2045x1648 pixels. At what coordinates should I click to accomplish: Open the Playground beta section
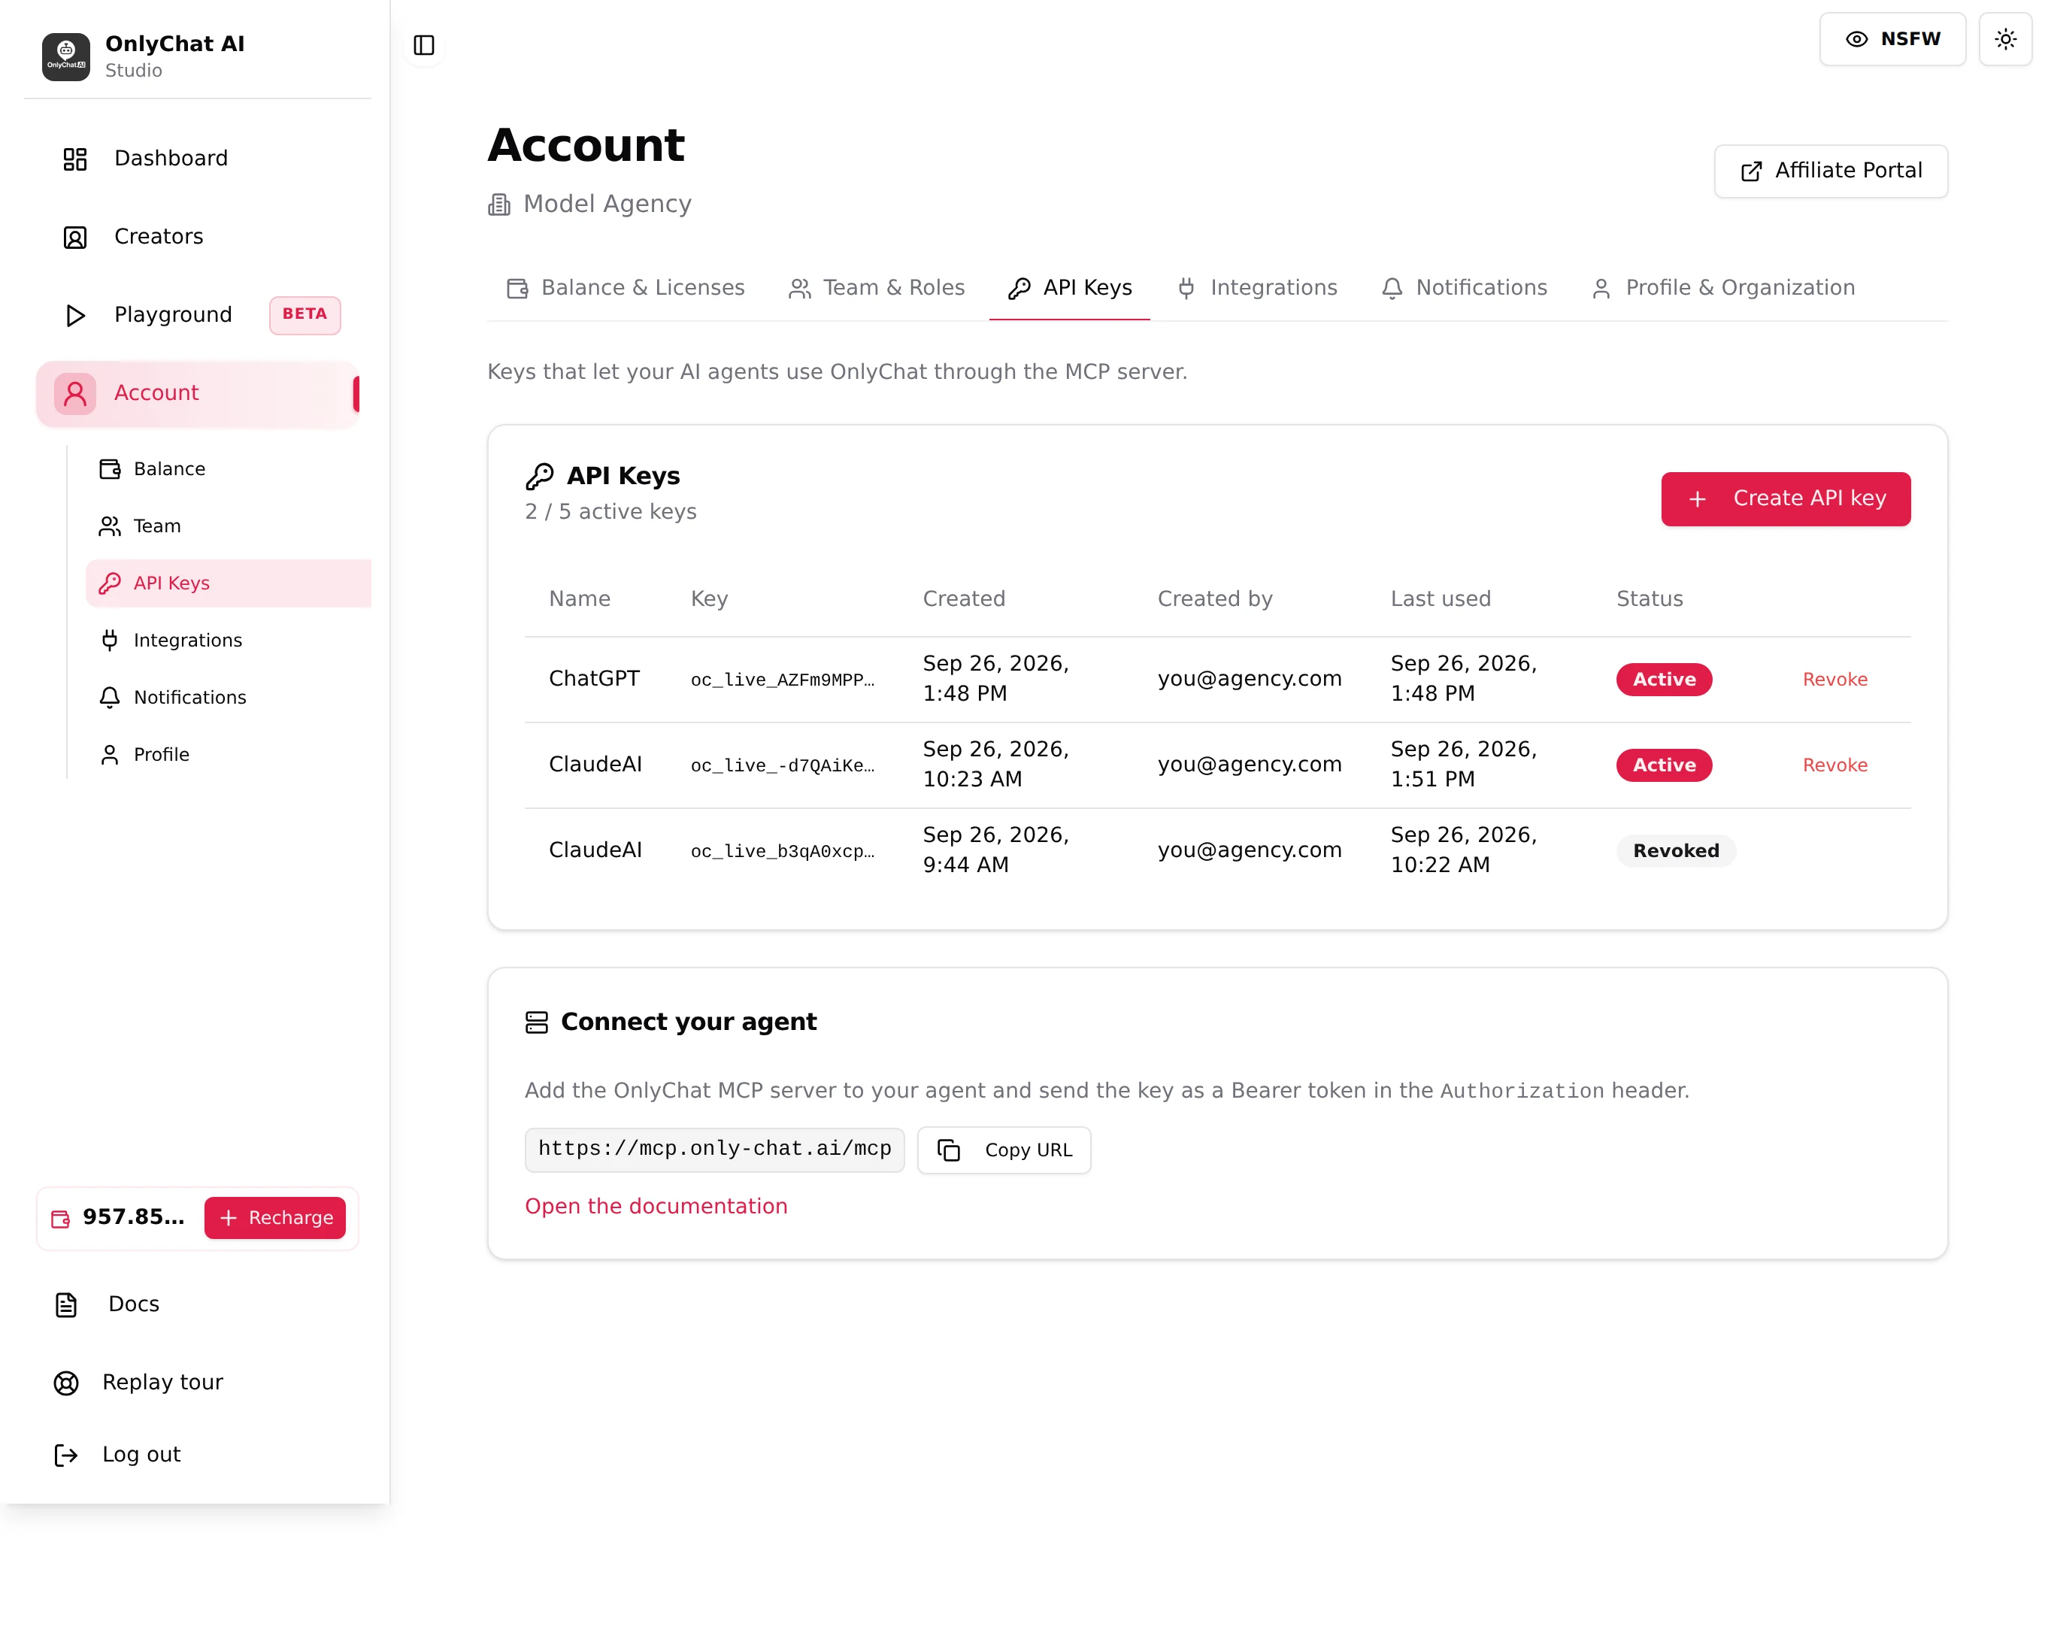pos(198,314)
